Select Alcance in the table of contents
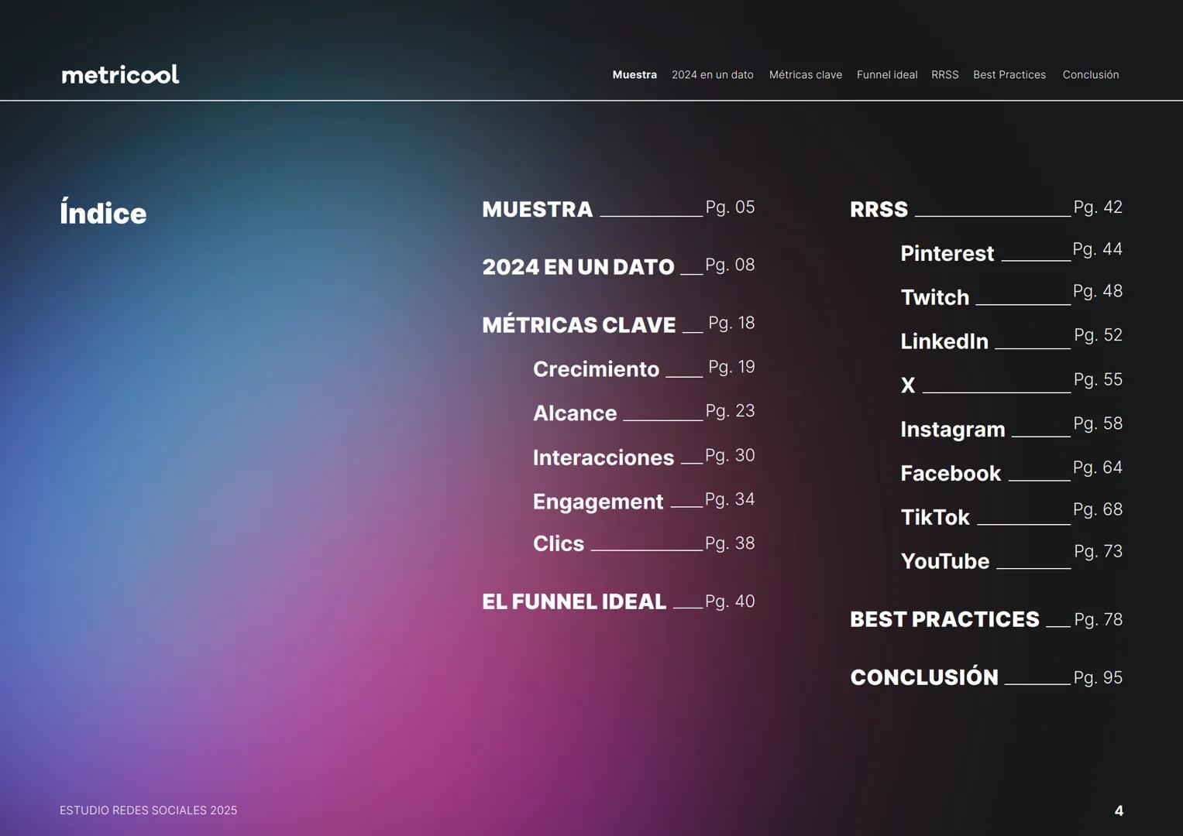1183x836 pixels. [x=574, y=413]
